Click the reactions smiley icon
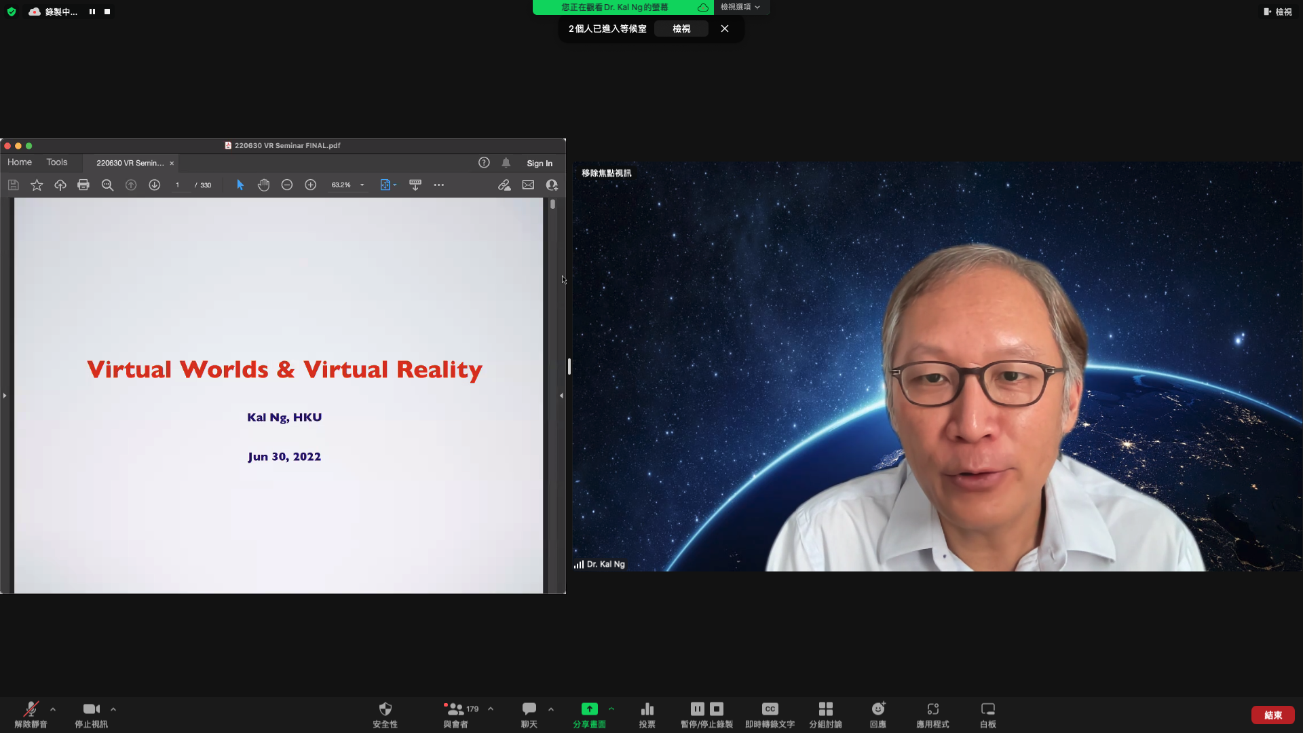The image size is (1303, 733). 878,709
